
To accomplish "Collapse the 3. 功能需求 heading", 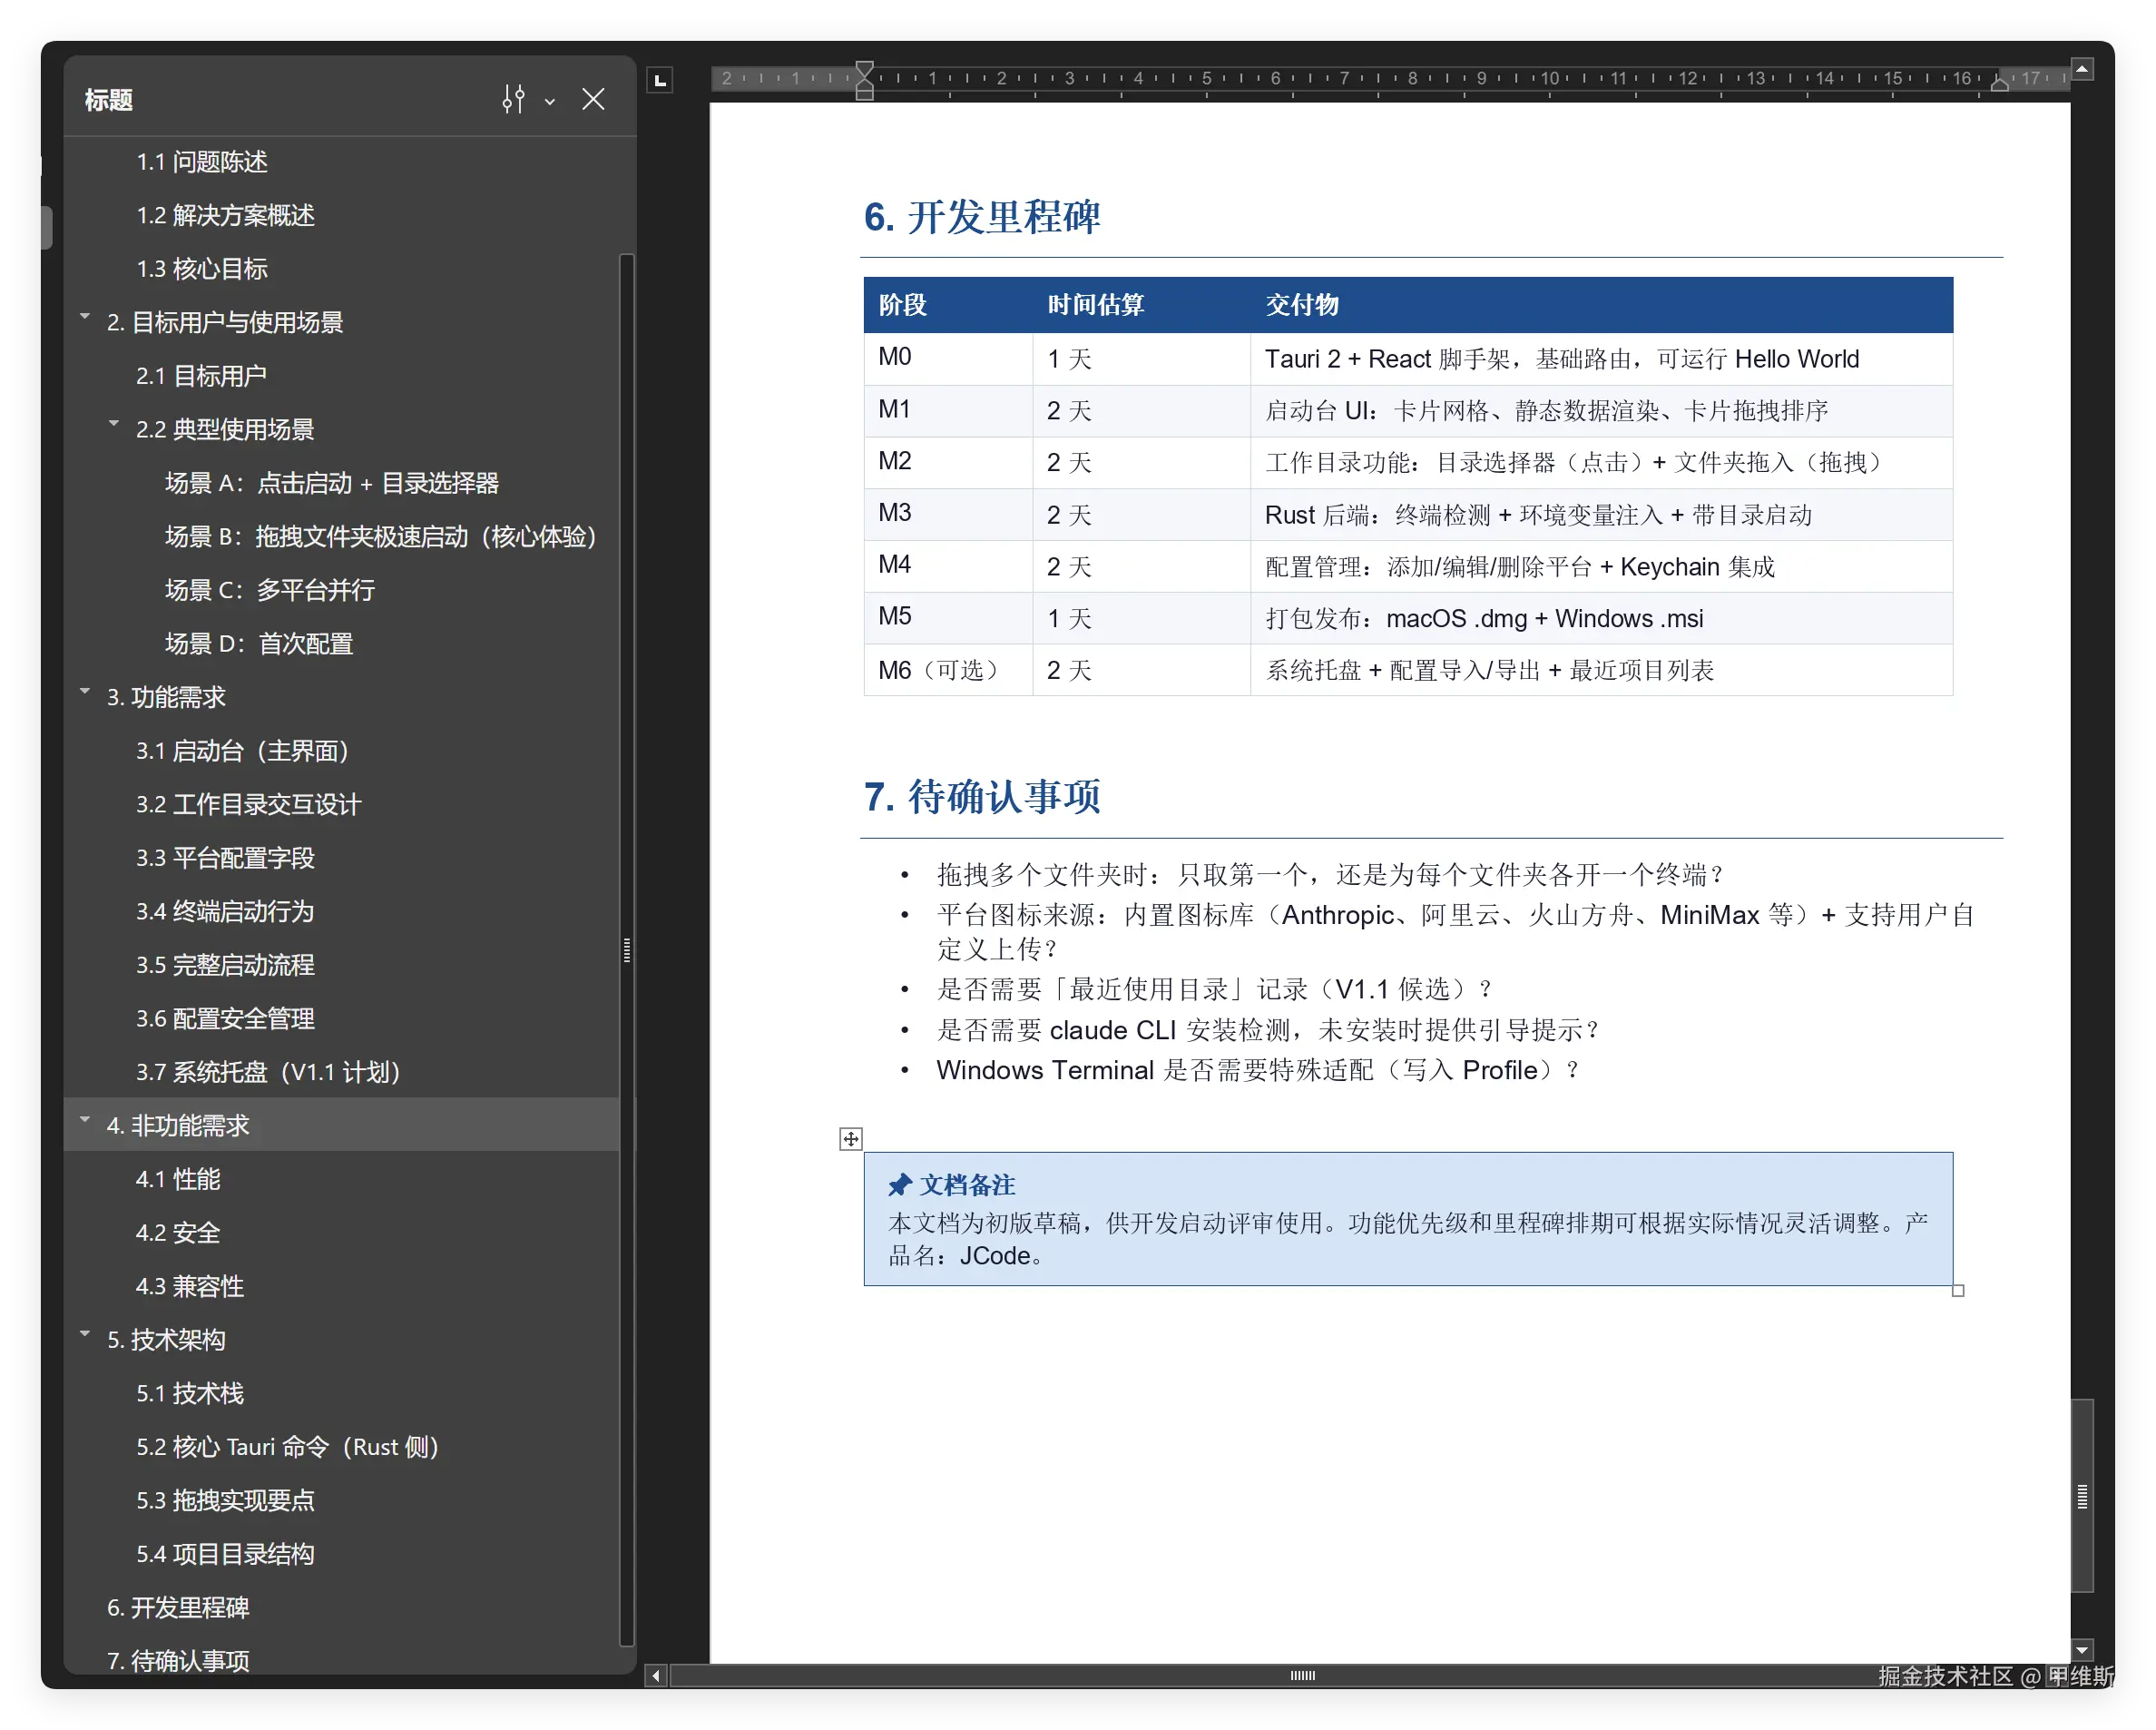I will pyautogui.click(x=85, y=692).
